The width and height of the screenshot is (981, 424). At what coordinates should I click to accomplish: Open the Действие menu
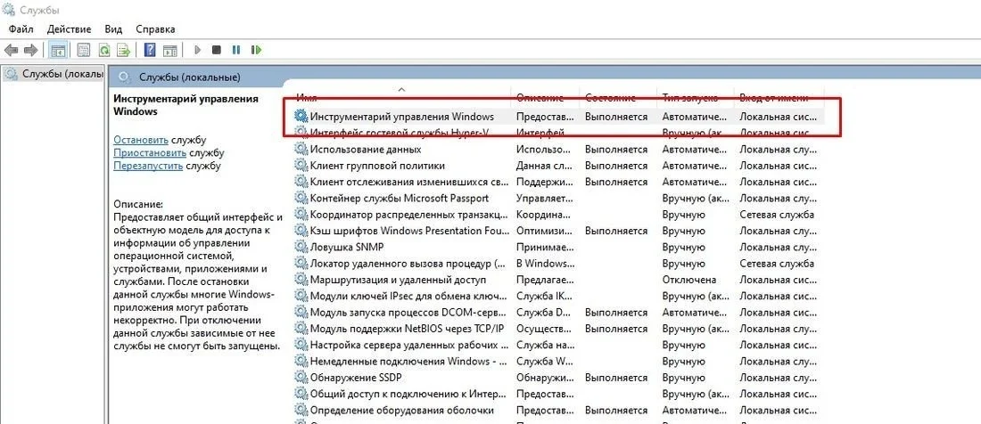coord(69,29)
